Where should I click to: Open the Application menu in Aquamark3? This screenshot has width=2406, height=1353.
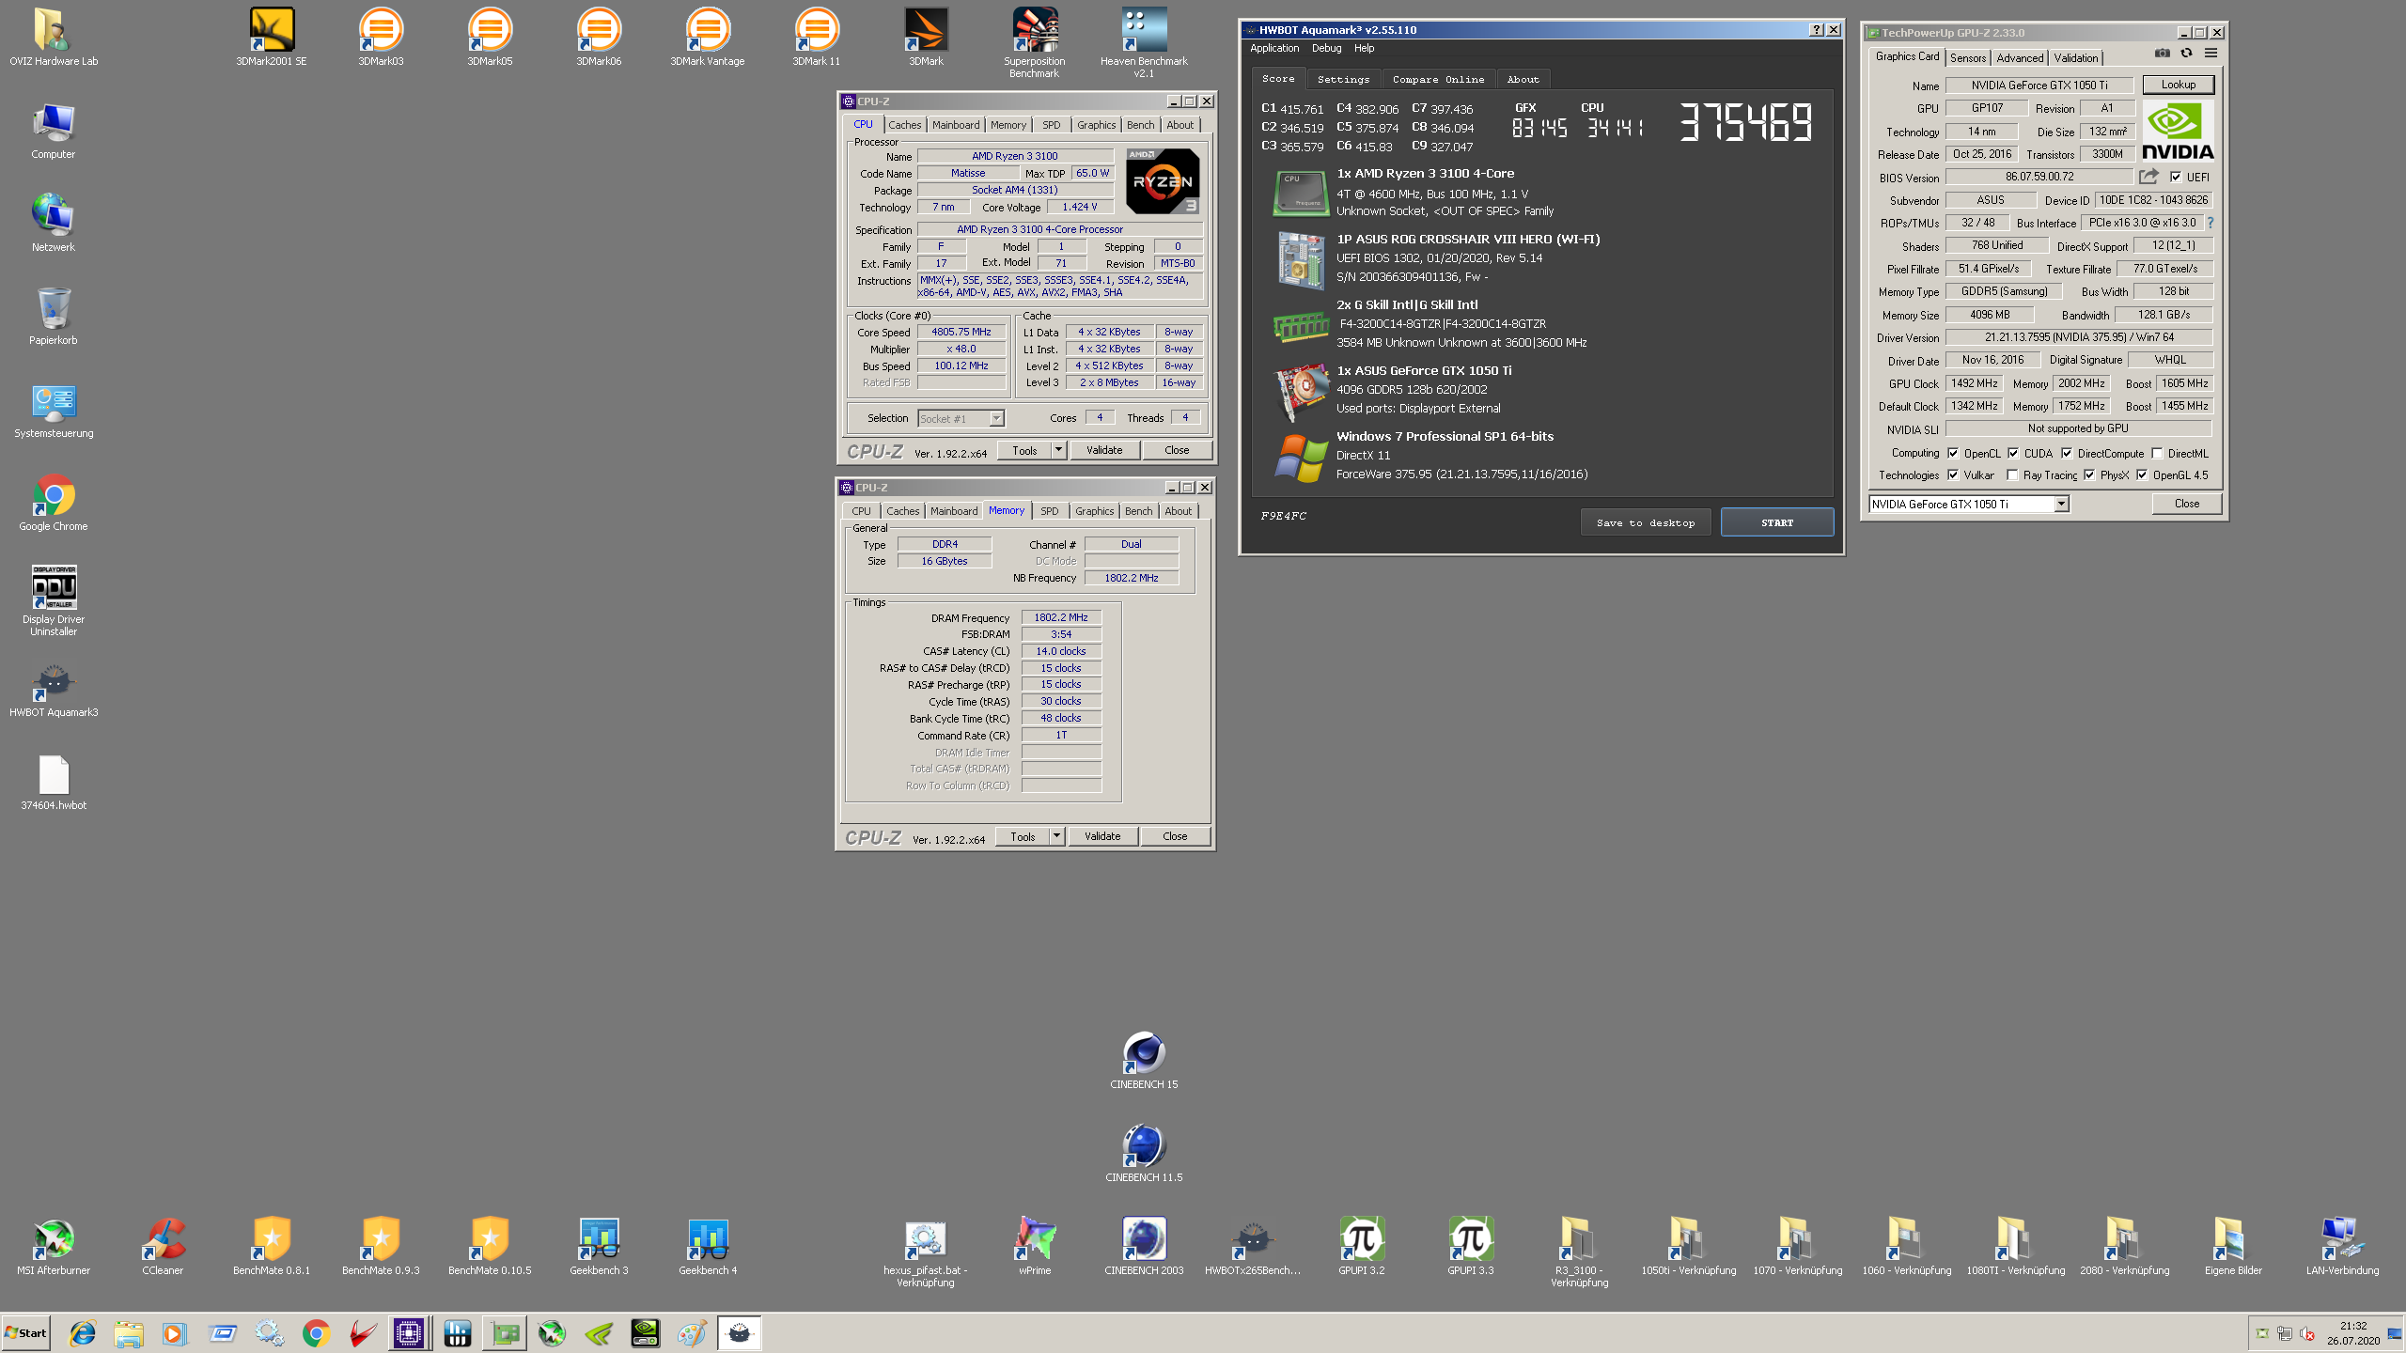[x=1273, y=48]
